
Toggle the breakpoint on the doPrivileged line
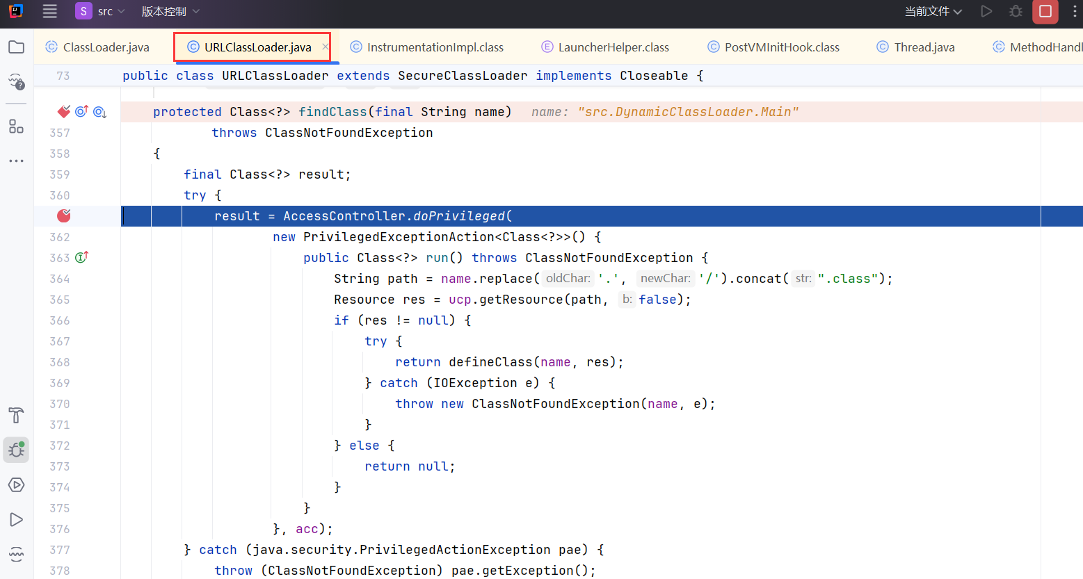click(x=64, y=215)
